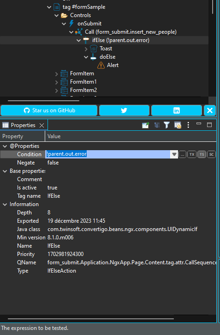Expand the FormItem1 node

click(56, 82)
